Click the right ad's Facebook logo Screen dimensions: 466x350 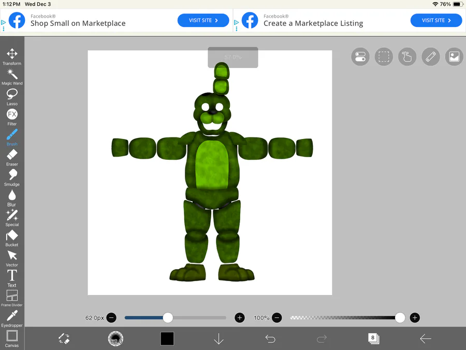coord(250,20)
